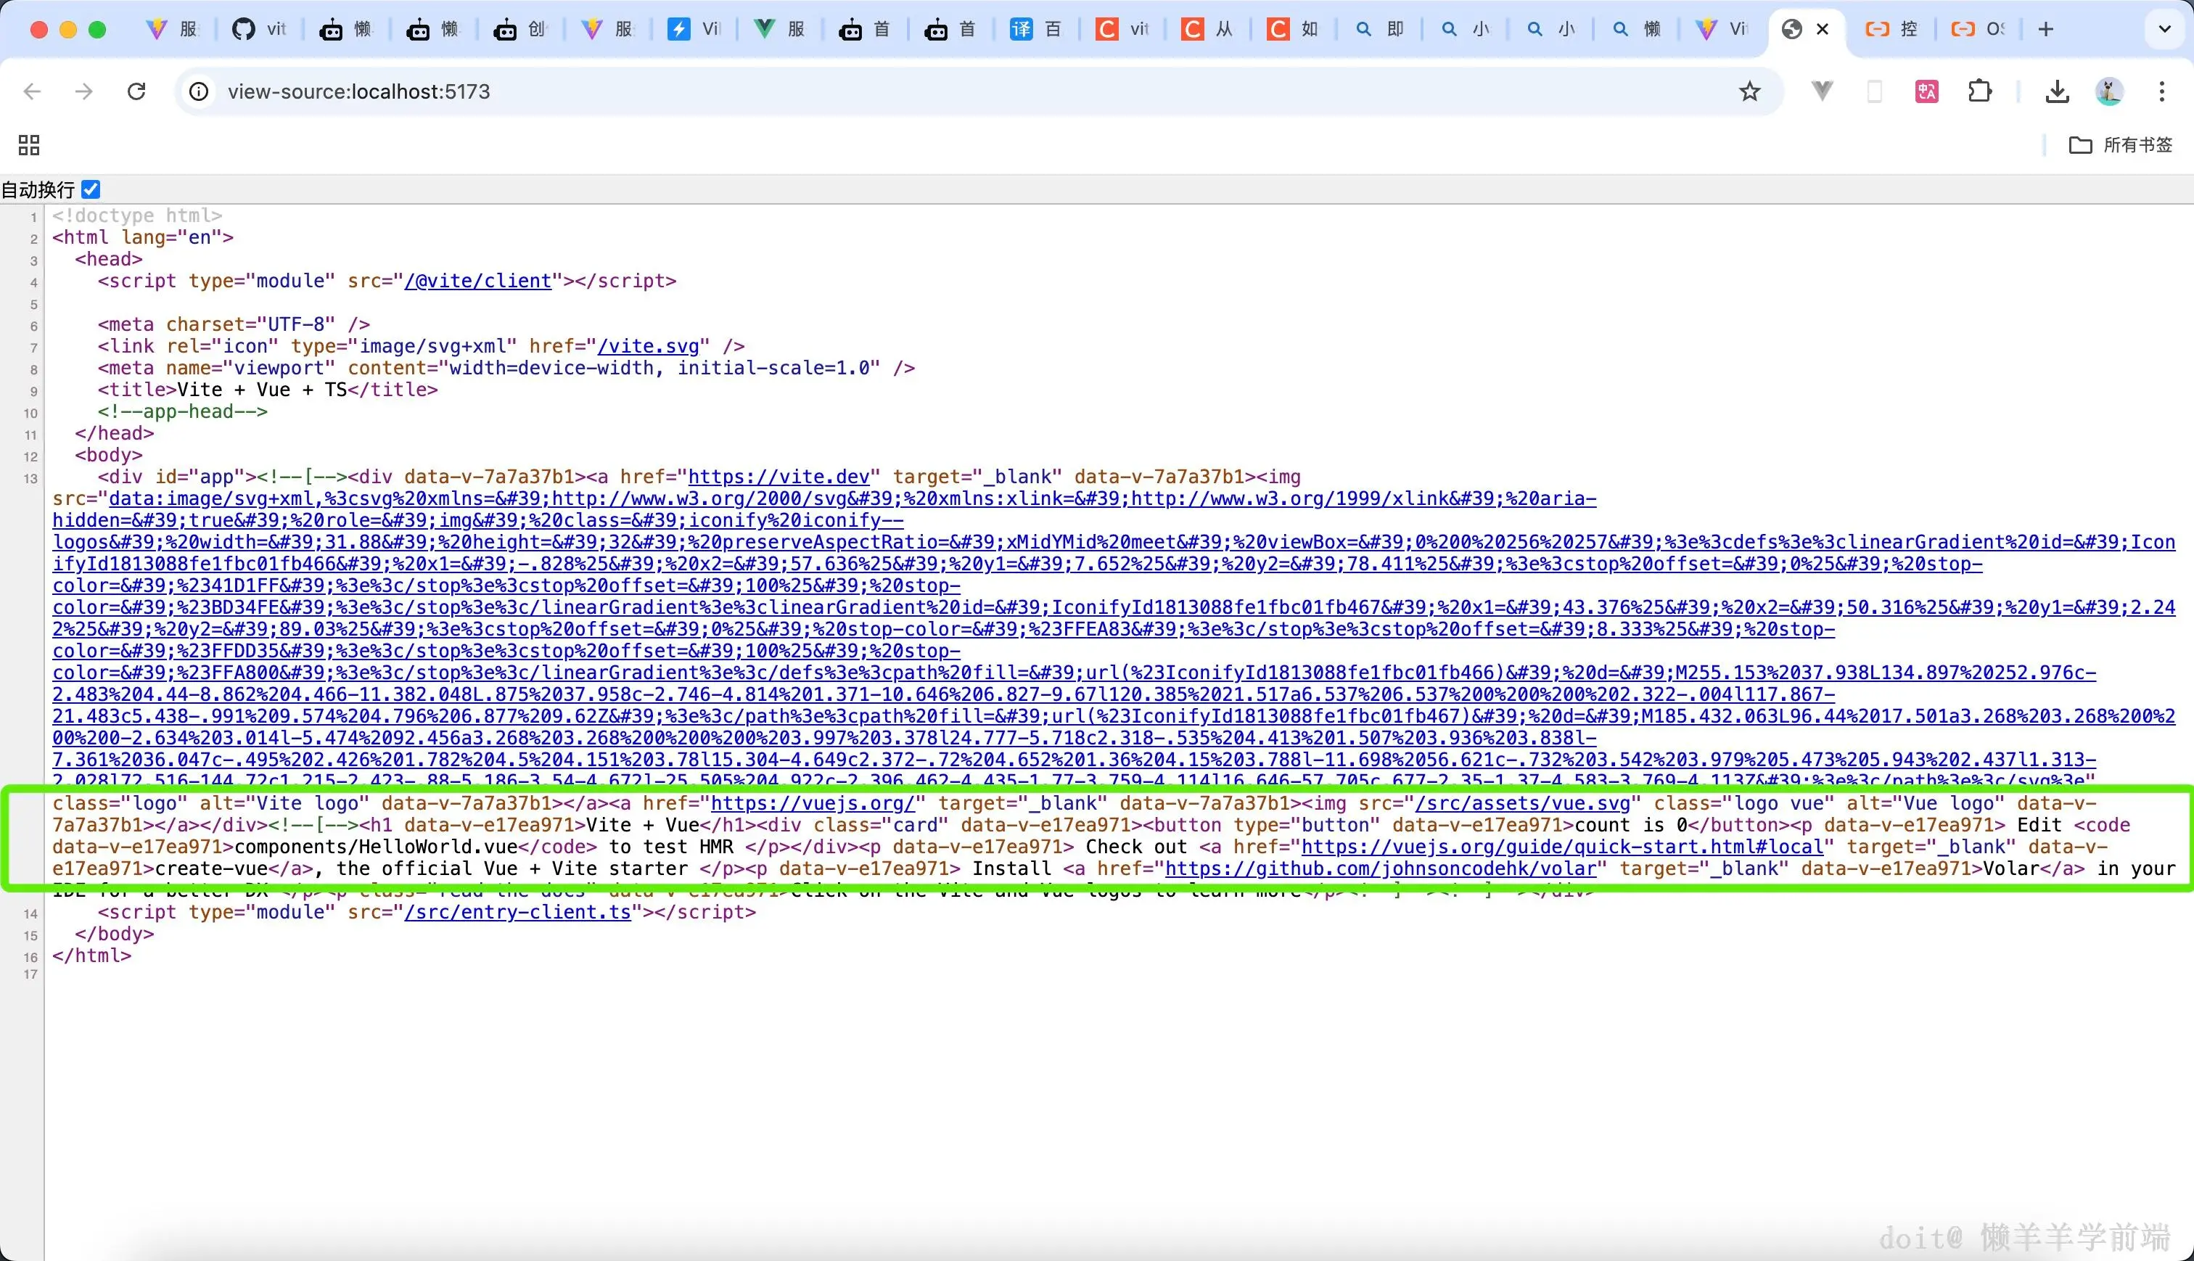The width and height of the screenshot is (2194, 1261).
Task: Open the Downloads icon in toolbar
Action: (2057, 91)
